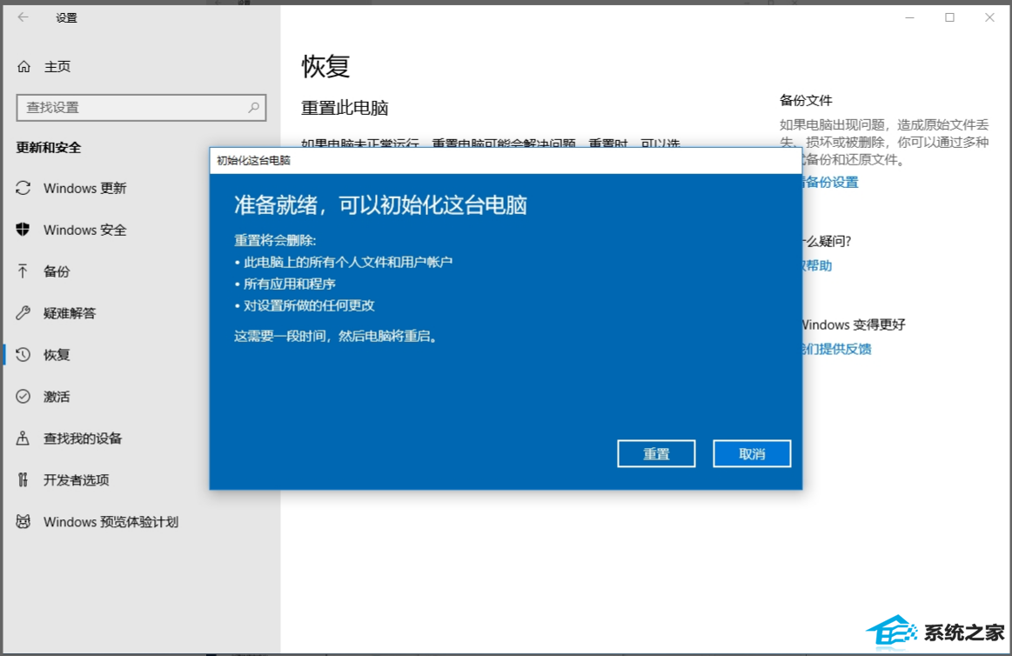Click the 更新和安全 section heading
This screenshot has height=656, width=1012.
pyautogui.click(x=49, y=148)
